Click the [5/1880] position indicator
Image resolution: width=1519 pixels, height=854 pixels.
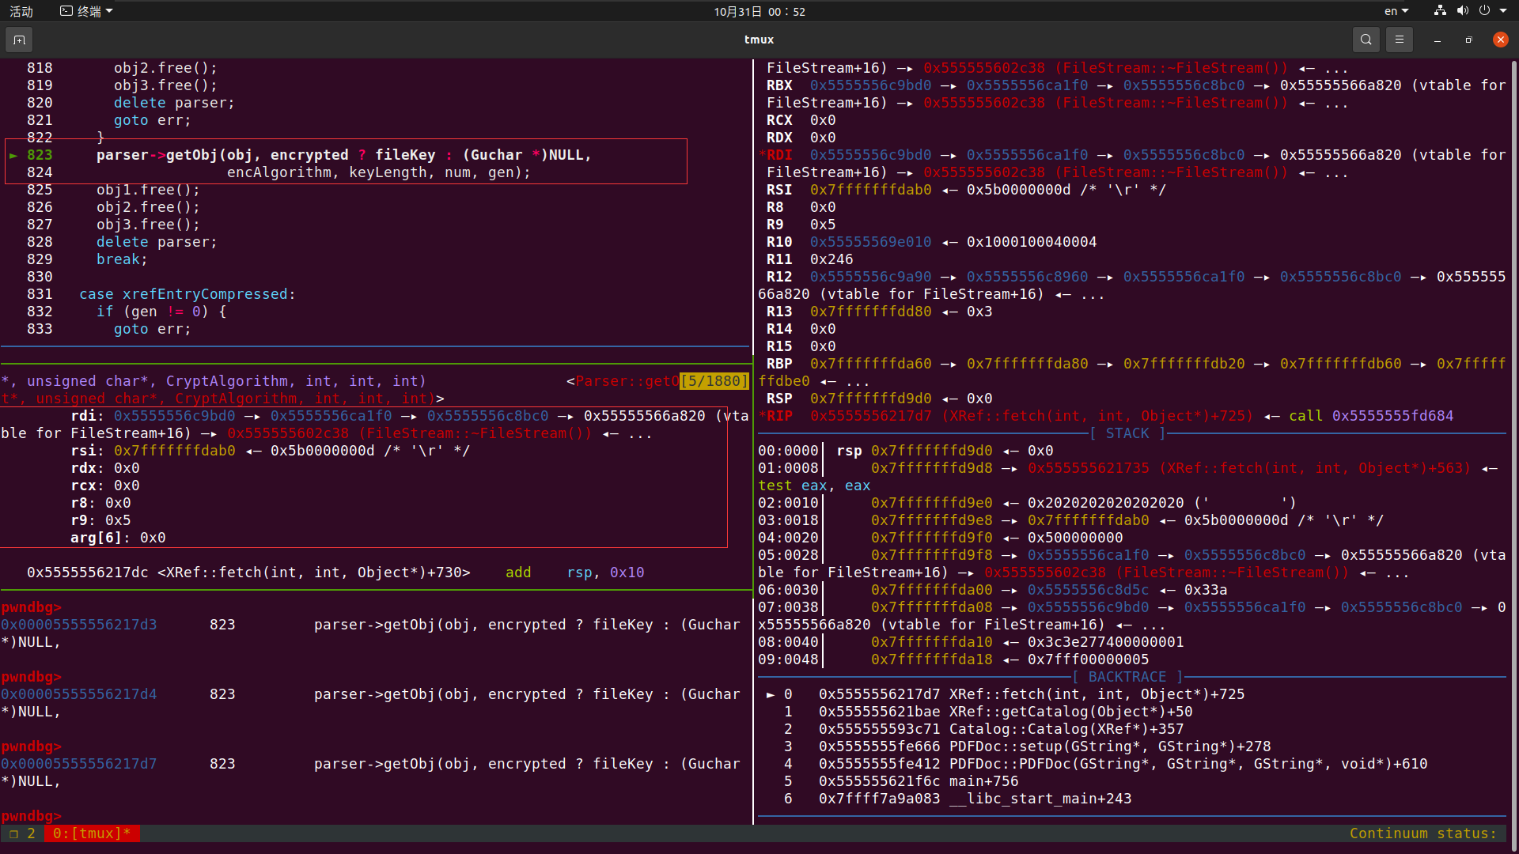(714, 381)
